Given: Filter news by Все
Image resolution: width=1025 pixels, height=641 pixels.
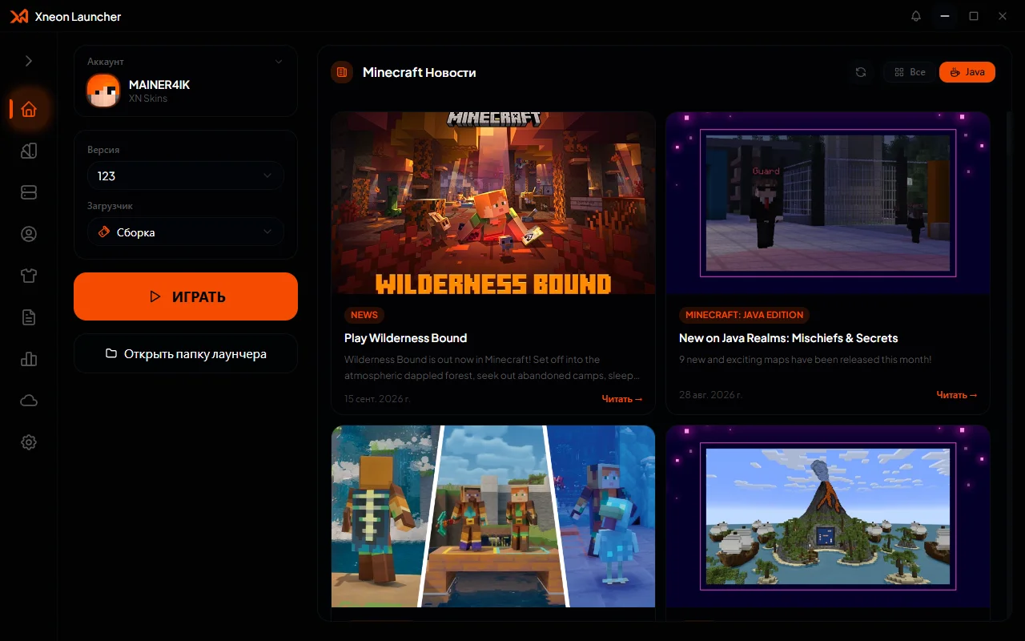Looking at the screenshot, I should coord(910,72).
